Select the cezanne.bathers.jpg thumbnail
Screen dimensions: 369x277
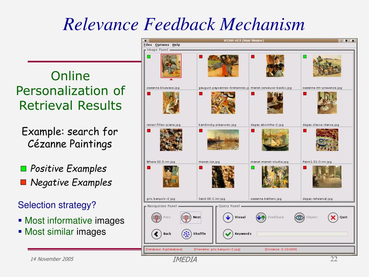point(275,177)
